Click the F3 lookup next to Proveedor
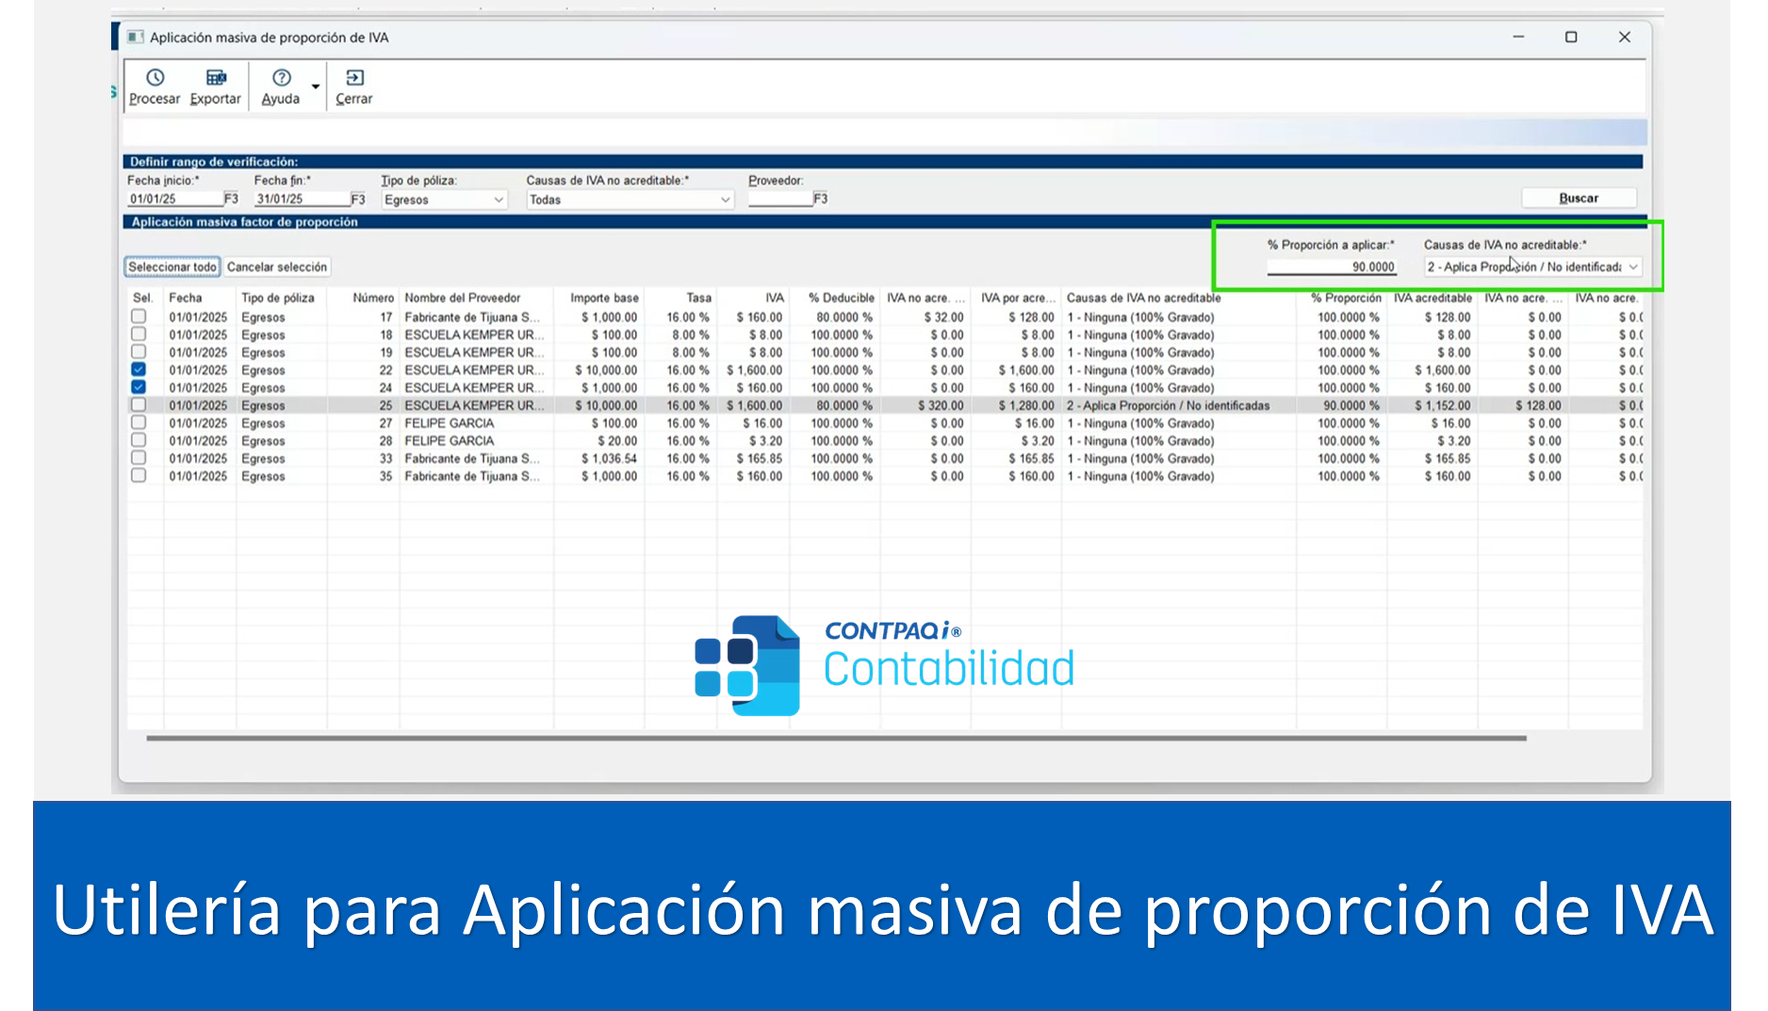The width and height of the screenshot is (1768, 1011). click(x=820, y=199)
